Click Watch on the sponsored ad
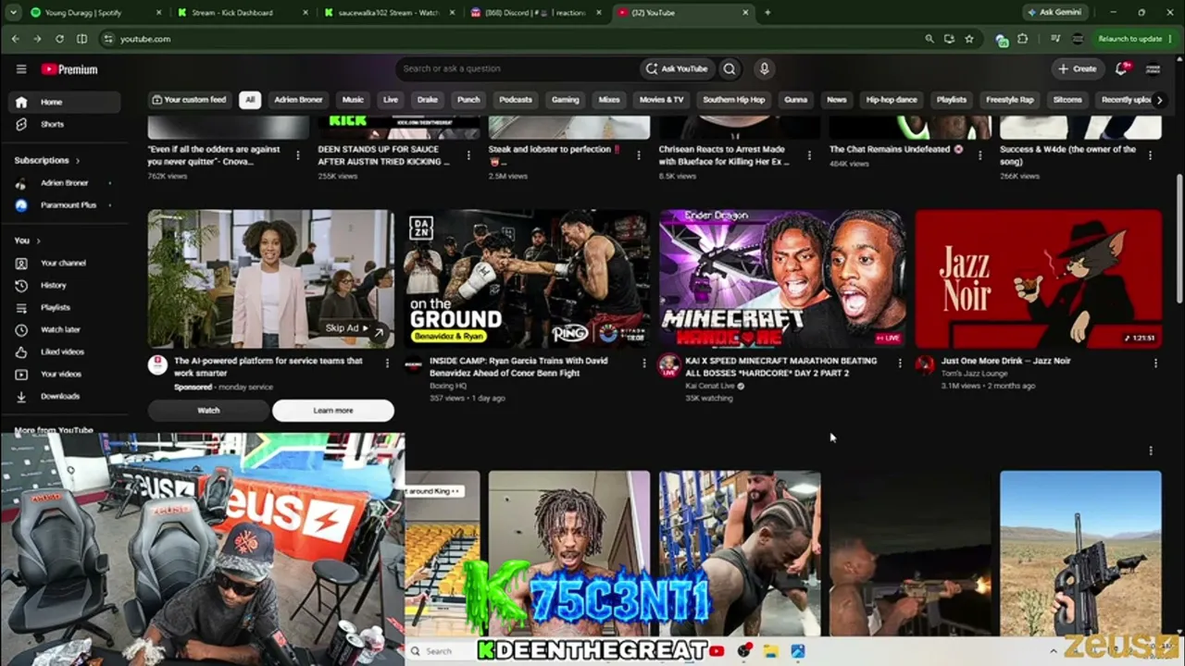The image size is (1185, 666). [x=208, y=411]
